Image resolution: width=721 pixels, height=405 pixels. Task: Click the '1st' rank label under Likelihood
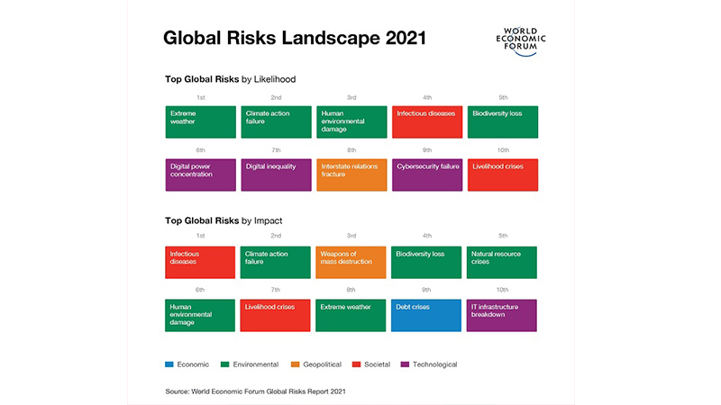coord(200,97)
